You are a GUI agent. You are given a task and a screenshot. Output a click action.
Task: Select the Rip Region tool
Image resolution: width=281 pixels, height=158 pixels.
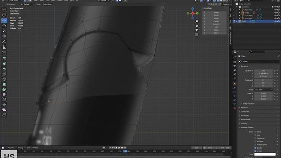tap(4, 115)
